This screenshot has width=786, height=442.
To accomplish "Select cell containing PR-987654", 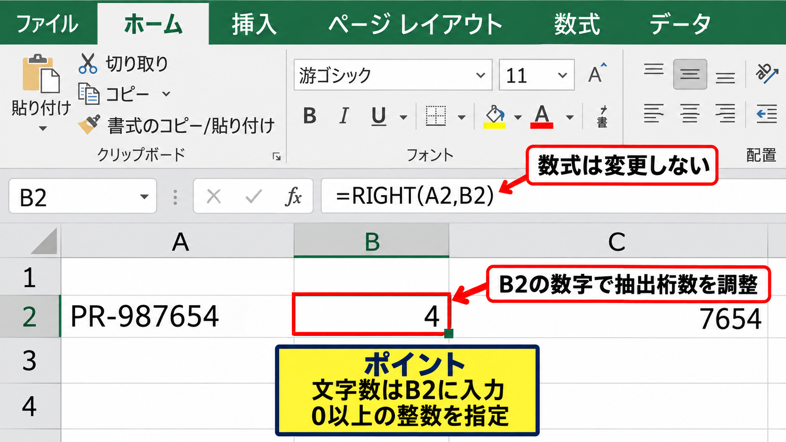I will pos(178,316).
